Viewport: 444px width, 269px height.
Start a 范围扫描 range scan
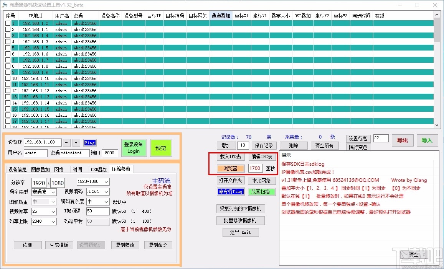click(x=262, y=191)
